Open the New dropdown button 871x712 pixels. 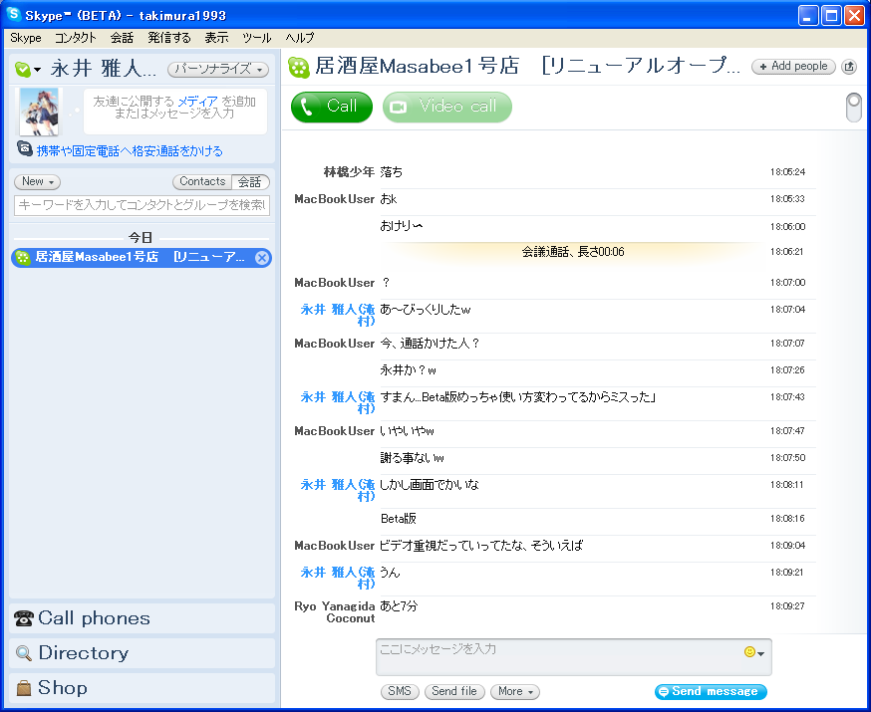coord(37,181)
